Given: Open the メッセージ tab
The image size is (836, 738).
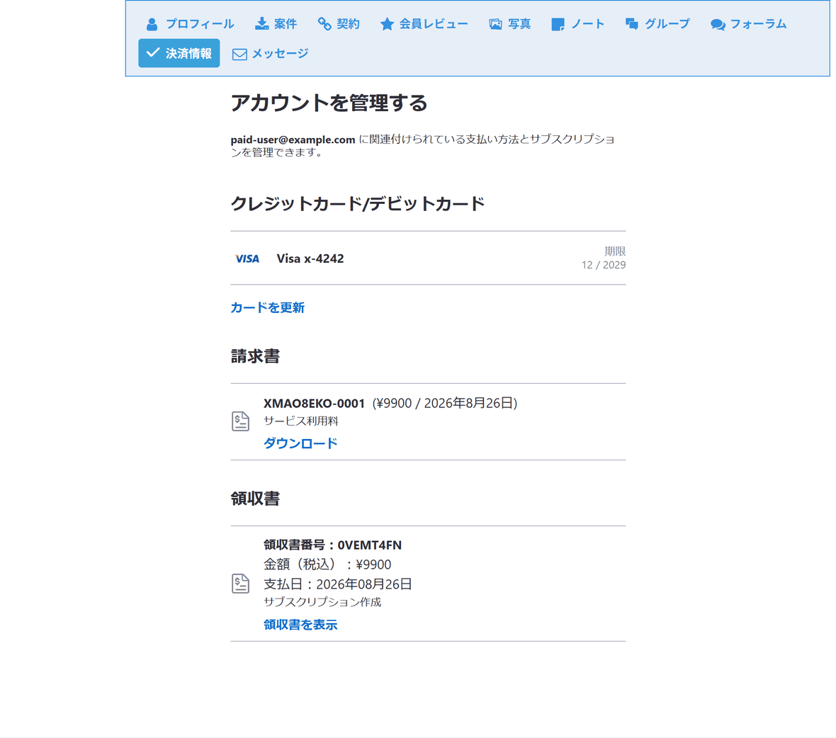Looking at the screenshot, I should tap(271, 54).
